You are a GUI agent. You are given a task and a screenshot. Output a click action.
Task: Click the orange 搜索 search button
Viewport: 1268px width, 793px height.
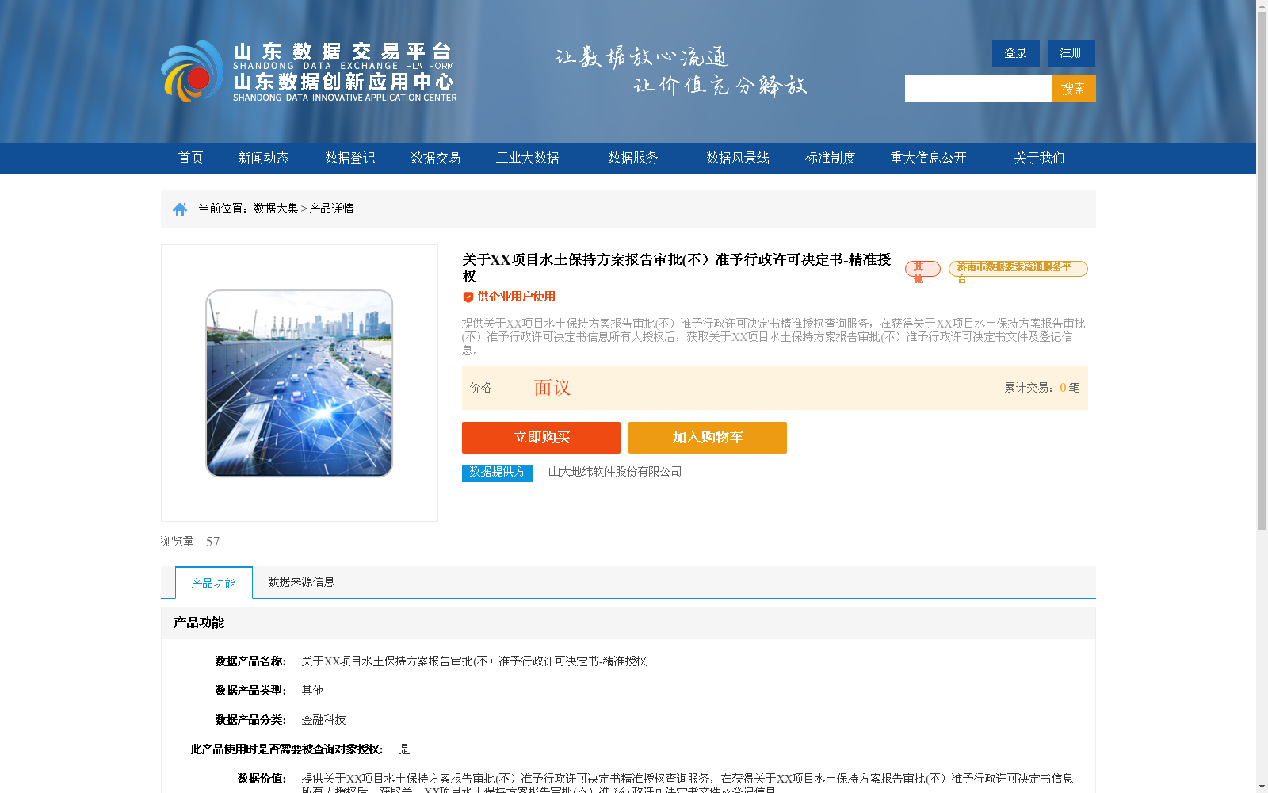(1073, 88)
